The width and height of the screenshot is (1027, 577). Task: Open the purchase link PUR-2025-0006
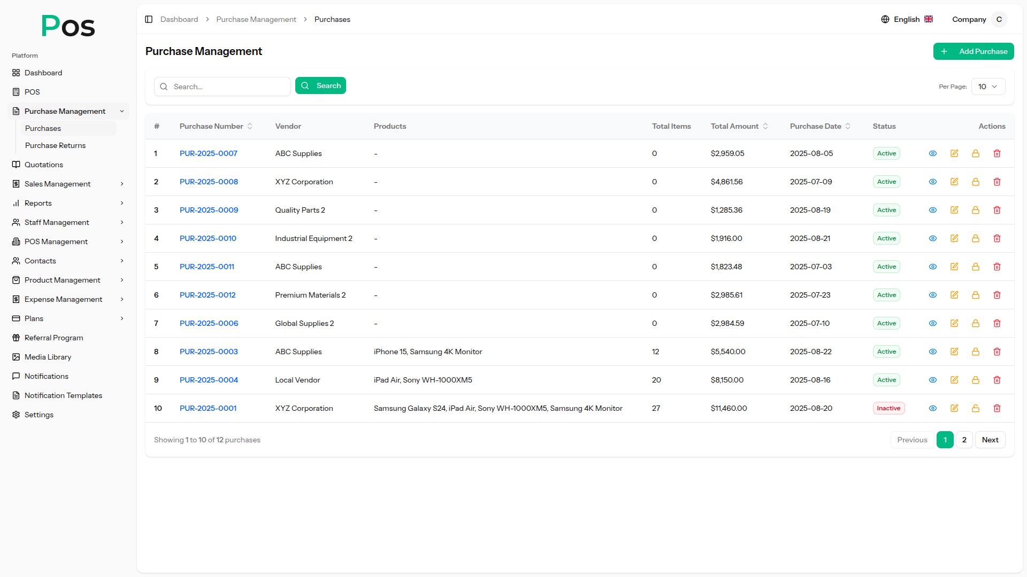[x=209, y=323]
